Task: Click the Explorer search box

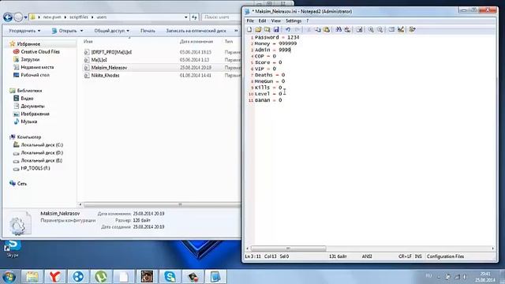Action: [221, 17]
